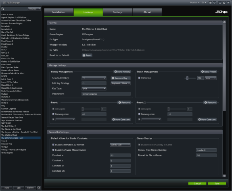Open the Installed filter dropdown
This screenshot has height=191, width=232.
pos(34,9)
